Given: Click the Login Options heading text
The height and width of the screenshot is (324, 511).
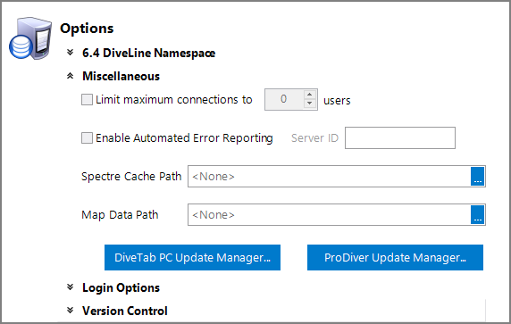Looking at the screenshot, I should (121, 288).
